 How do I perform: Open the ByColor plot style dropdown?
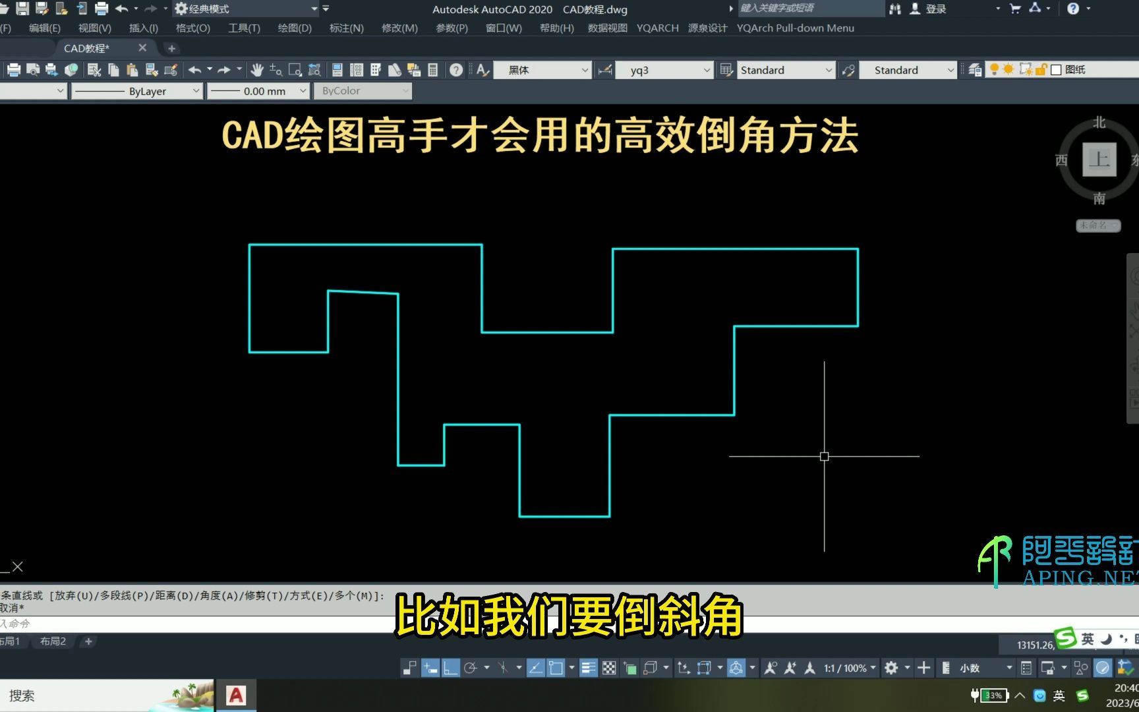pos(363,91)
